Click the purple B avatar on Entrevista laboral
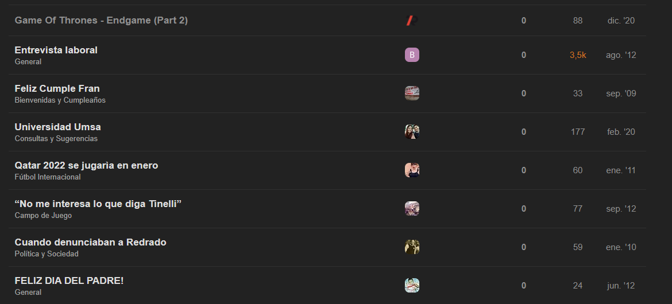The width and height of the screenshot is (672, 304). pos(412,55)
